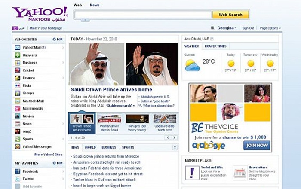Click Make Y! your homepage link
This screenshot has width=301, height=189.
[46, 28]
